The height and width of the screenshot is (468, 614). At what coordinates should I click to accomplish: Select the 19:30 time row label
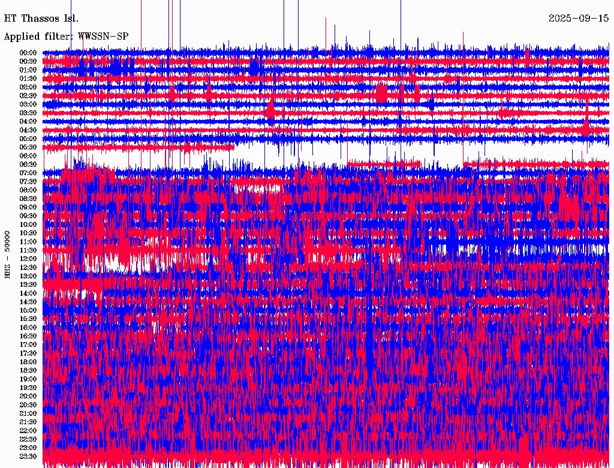tap(28, 388)
